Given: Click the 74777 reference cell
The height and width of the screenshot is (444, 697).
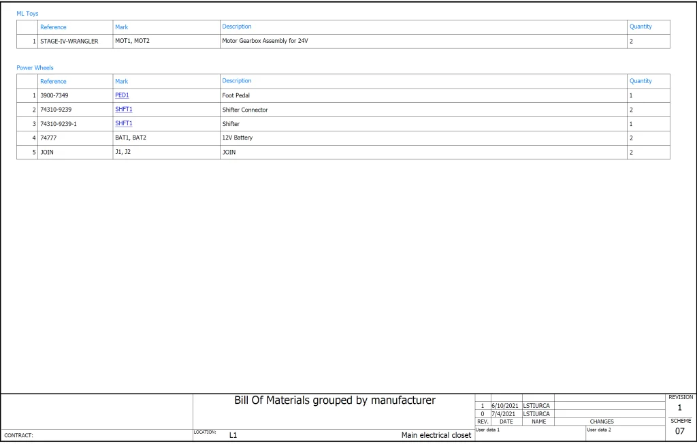Looking at the screenshot, I should (49, 138).
